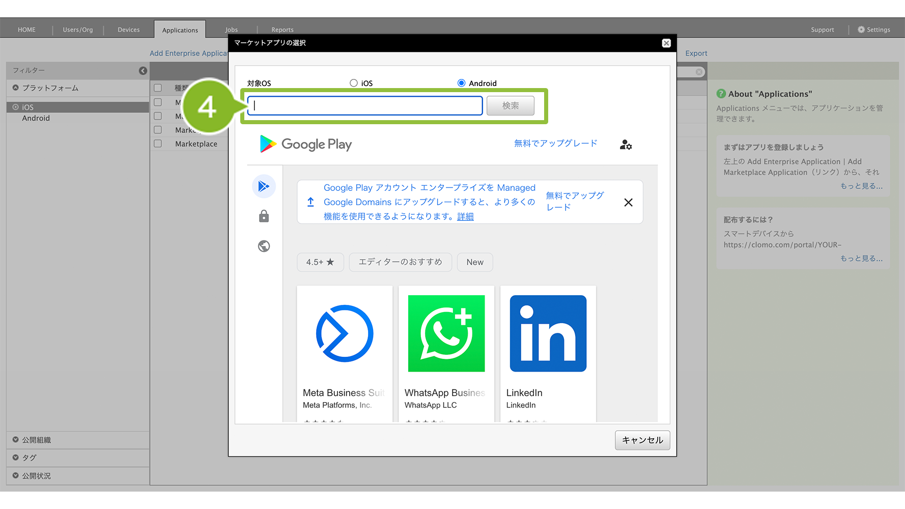Click the app search input field

click(x=365, y=106)
